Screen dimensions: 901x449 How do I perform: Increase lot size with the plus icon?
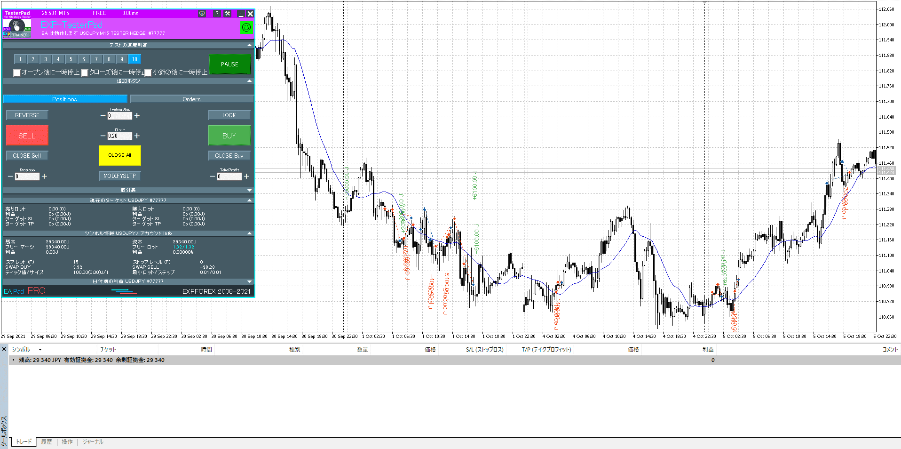[x=137, y=136]
